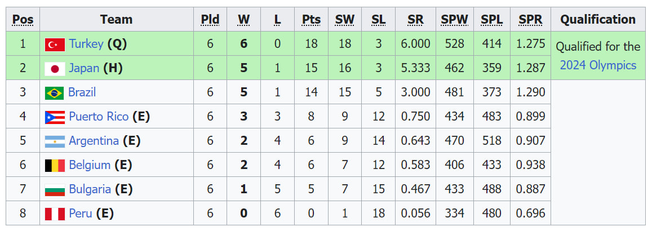Open the Japan team link
The width and height of the screenshot is (661, 231).
point(84,68)
